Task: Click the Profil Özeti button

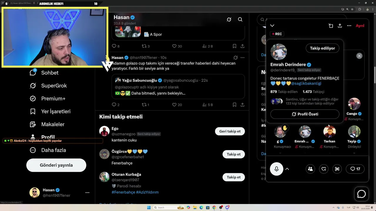Action: [305, 114]
